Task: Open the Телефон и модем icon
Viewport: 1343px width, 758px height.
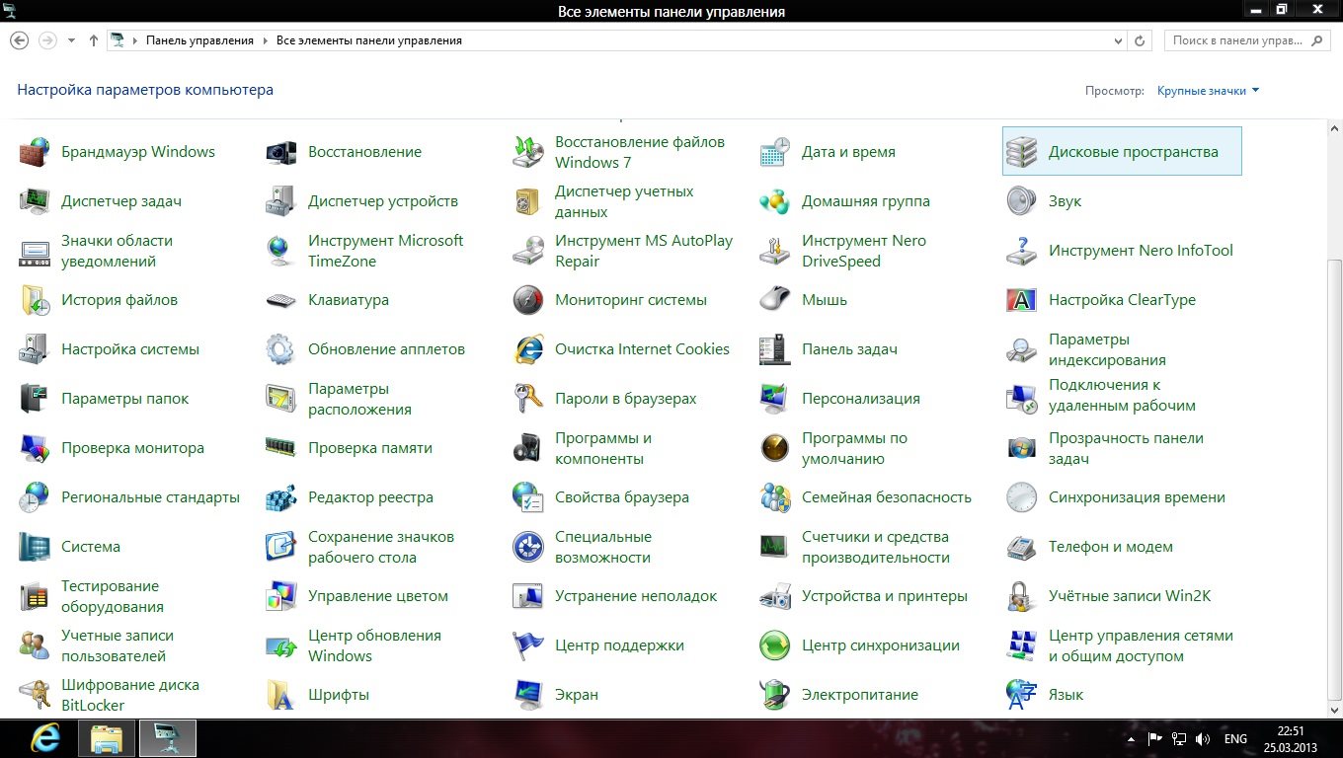Action: point(1022,547)
